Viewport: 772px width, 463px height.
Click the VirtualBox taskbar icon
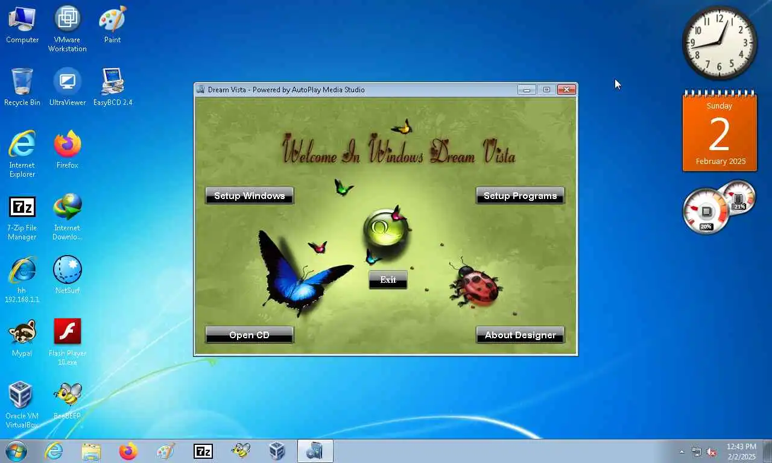(x=277, y=451)
